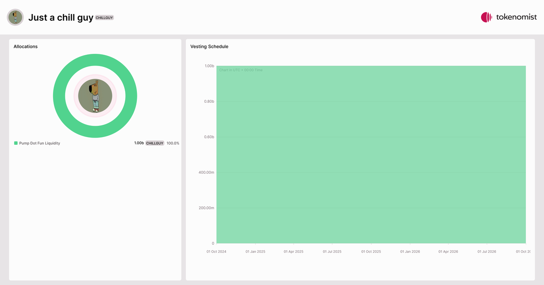Click the dog image inside the donut chart

click(x=95, y=96)
